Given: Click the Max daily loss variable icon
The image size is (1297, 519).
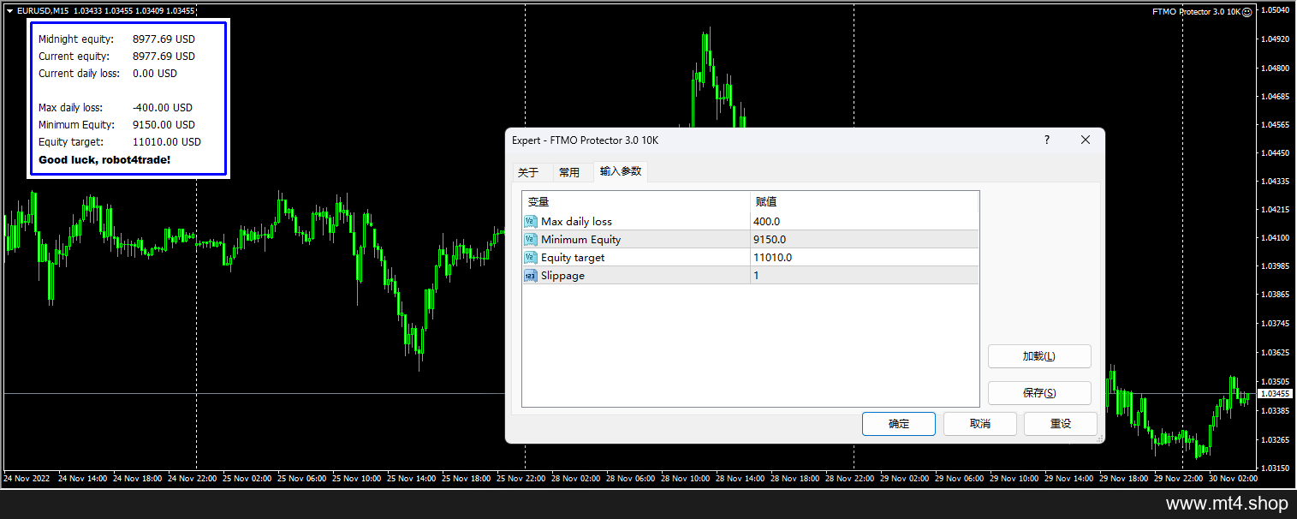Looking at the screenshot, I should tap(530, 222).
